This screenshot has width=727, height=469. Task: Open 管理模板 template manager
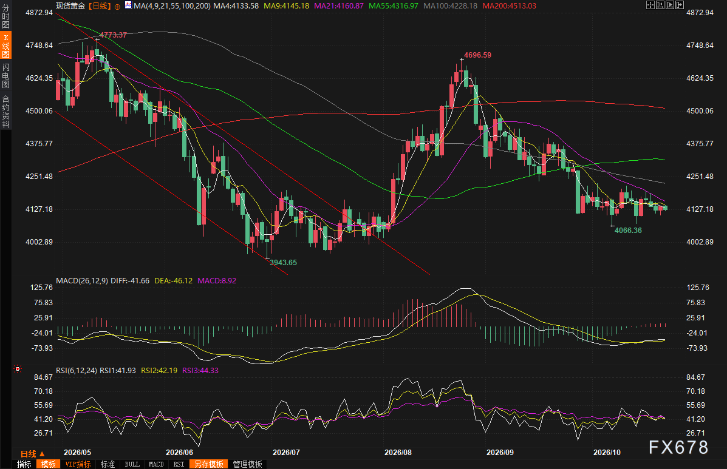(248, 464)
